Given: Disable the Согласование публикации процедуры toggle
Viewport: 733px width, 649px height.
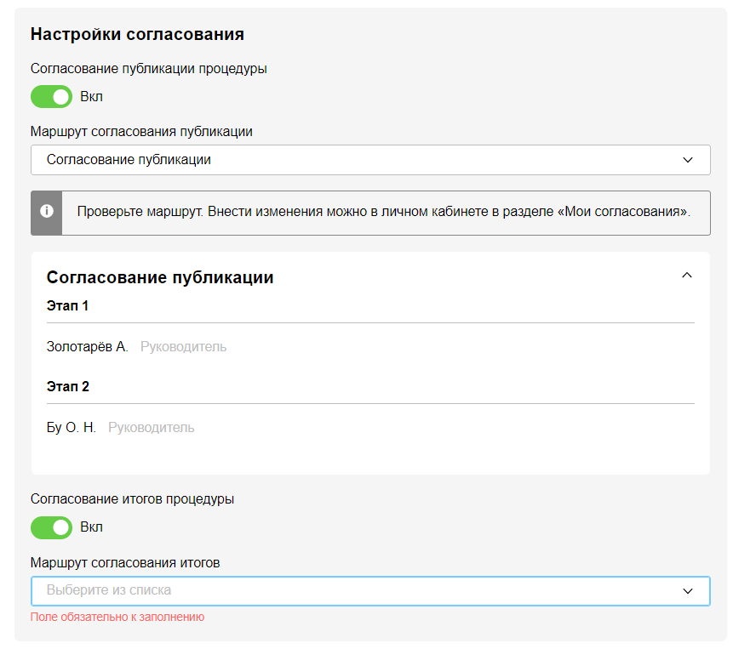Looking at the screenshot, I should (x=51, y=97).
